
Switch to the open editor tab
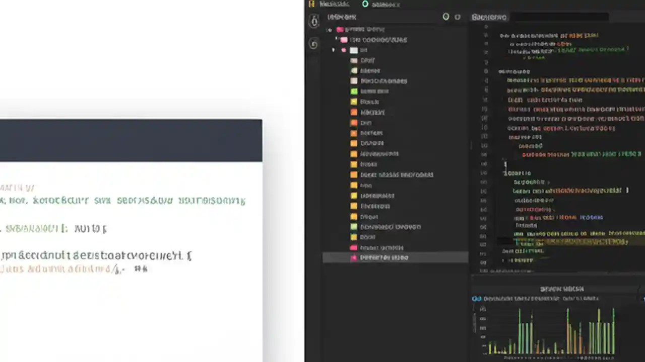click(489, 17)
